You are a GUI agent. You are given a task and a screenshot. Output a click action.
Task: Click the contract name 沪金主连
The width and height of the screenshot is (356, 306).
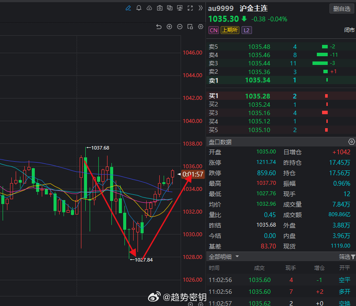click(254, 8)
